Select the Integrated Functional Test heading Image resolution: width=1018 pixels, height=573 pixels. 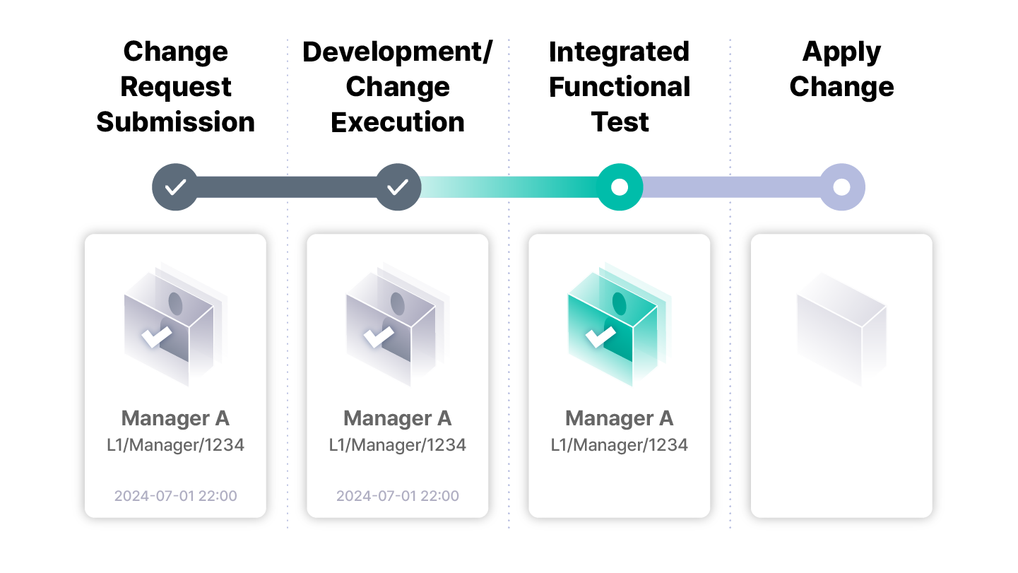[x=620, y=87]
